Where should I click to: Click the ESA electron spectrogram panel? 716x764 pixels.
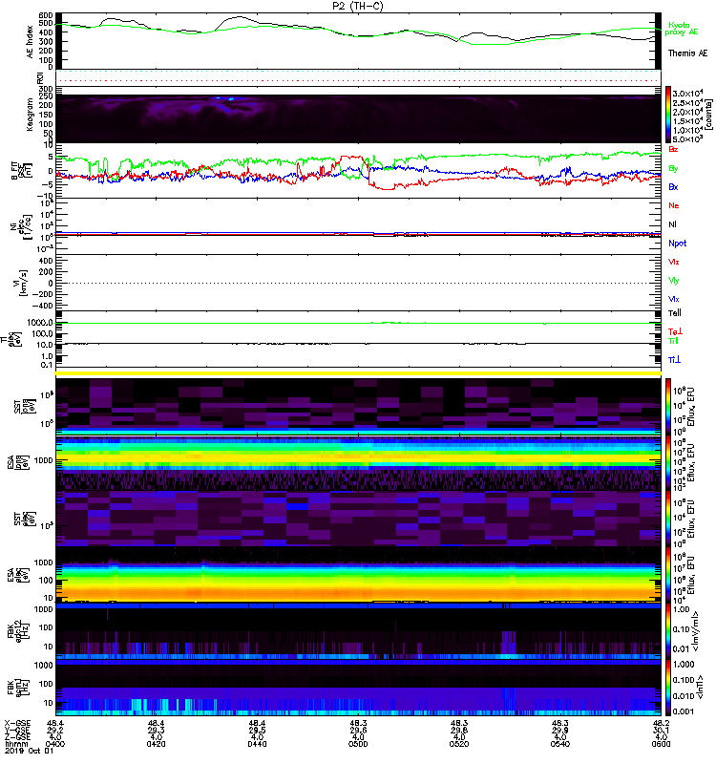point(358,575)
